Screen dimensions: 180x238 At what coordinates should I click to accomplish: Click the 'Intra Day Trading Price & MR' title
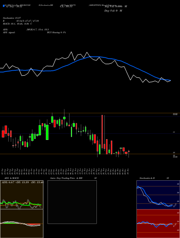[x=66, y=178]
